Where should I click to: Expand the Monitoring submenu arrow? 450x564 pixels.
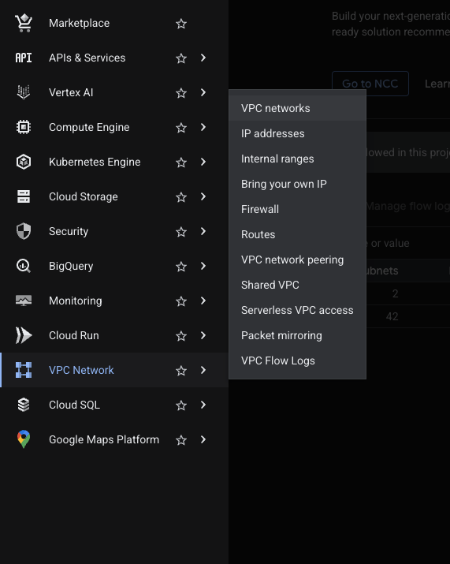pyautogui.click(x=203, y=301)
